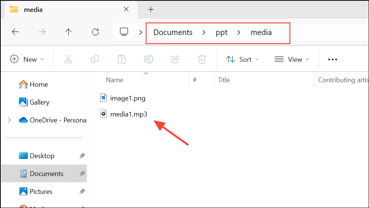This screenshot has width=369, height=208.
Task: Open the See more ellipsis menu
Action: click(333, 59)
